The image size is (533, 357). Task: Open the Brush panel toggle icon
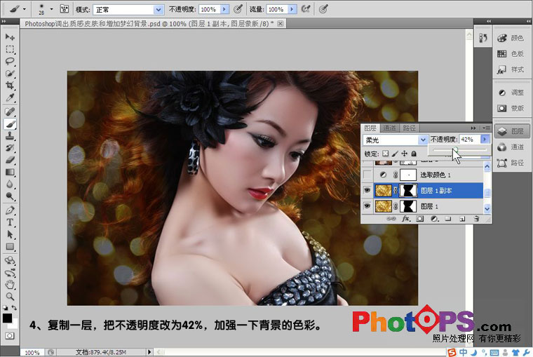[x=65, y=9]
